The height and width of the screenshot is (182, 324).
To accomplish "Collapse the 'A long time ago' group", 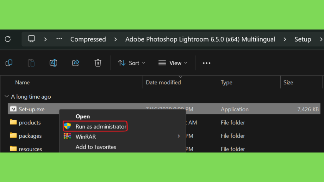I will point(7,96).
